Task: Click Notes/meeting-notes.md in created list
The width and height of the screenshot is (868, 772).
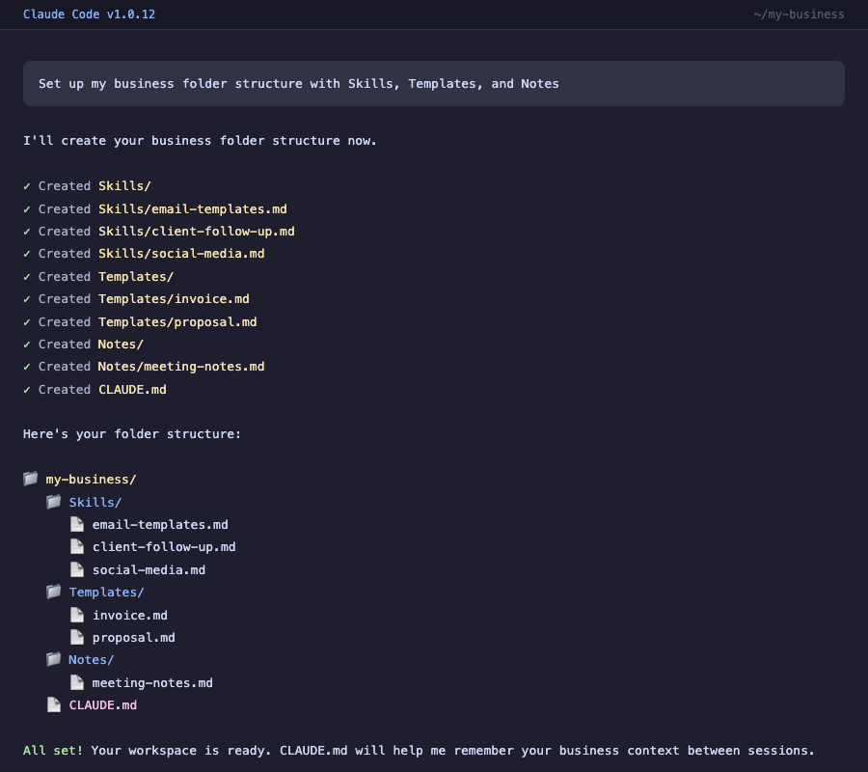Action: point(181,367)
